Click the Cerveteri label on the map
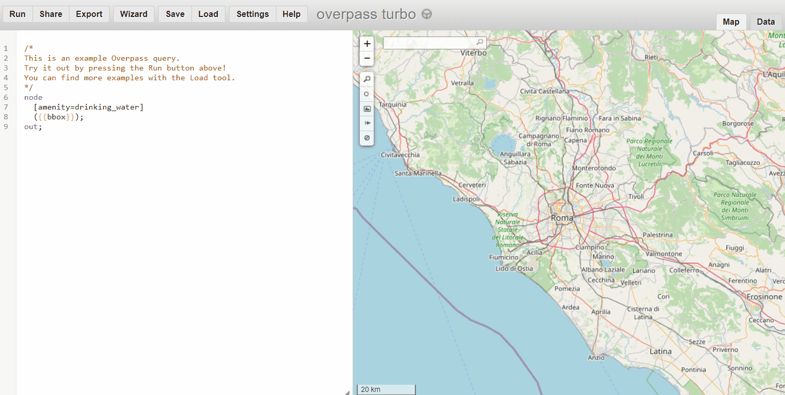The image size is (785, 395). click(472, 185)
